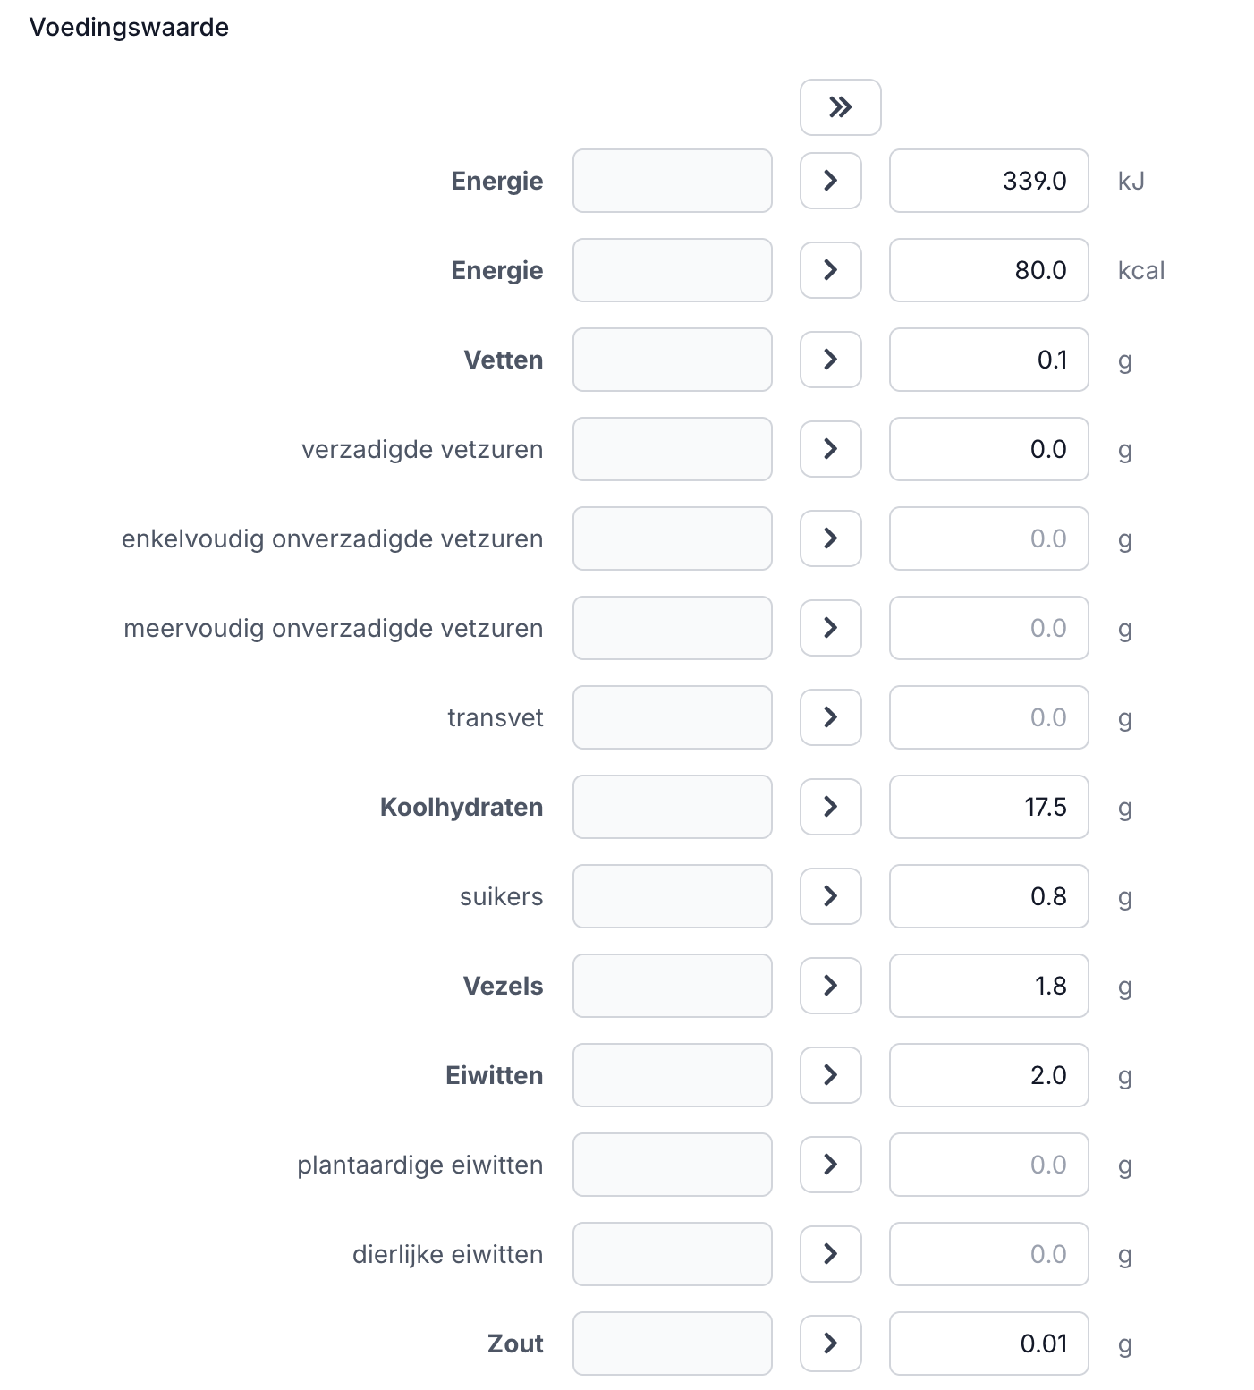
Task: Click the empty left input for Vetten
Action: click(x=672, y=360)
